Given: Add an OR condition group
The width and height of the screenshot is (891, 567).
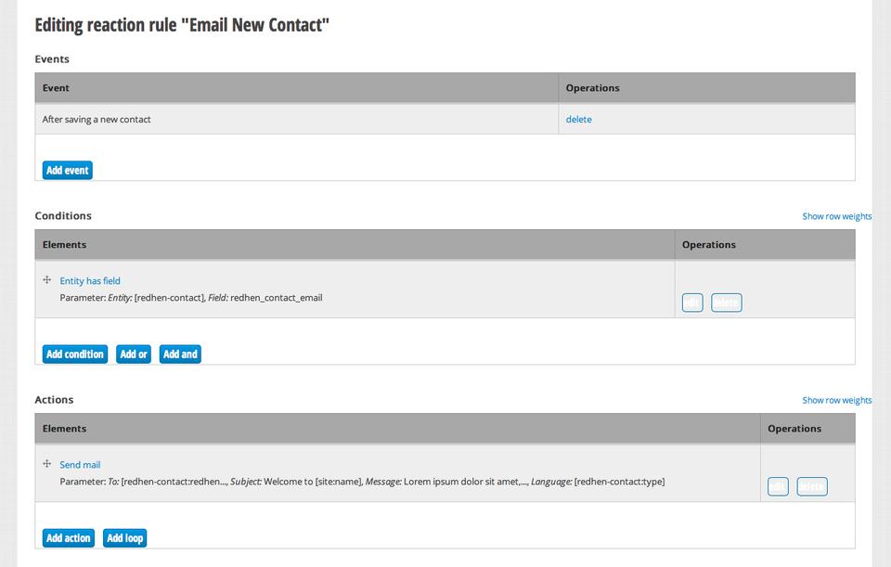Looking at the screenshot, I should pos(134,354).
